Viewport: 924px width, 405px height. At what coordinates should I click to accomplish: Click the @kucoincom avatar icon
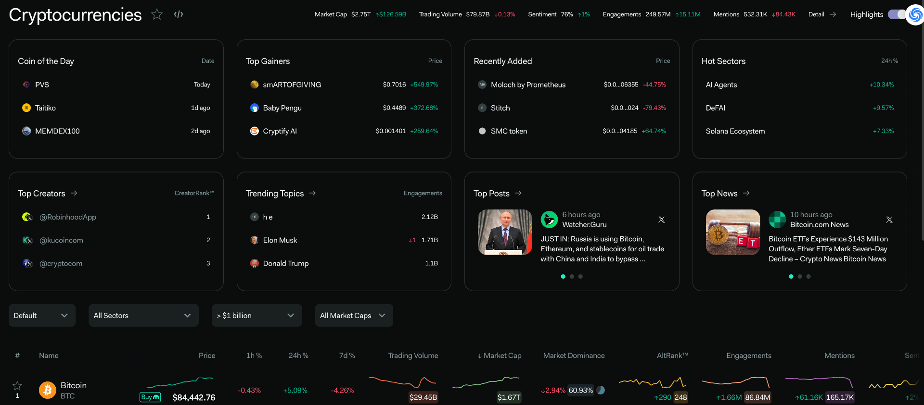27,240
